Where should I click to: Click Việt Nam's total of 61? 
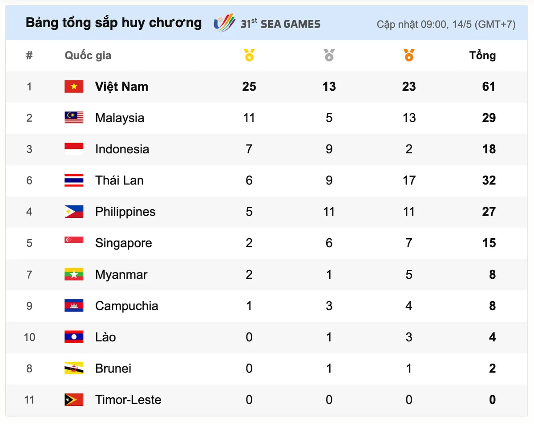pyautogui.click(x=489, y=87)
